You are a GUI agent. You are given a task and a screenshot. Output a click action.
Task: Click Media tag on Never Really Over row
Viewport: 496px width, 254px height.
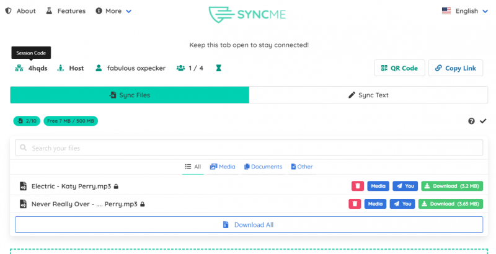[376, 204]
